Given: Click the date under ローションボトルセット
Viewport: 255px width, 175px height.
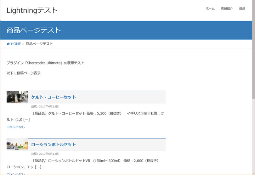Looking at the screenshot, I should (45, 154).
